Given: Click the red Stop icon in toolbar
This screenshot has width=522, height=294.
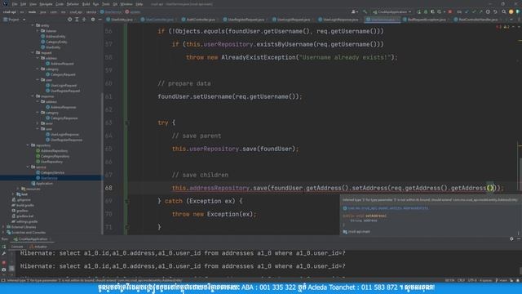Looking at the screenshot, I should [450, 11].
